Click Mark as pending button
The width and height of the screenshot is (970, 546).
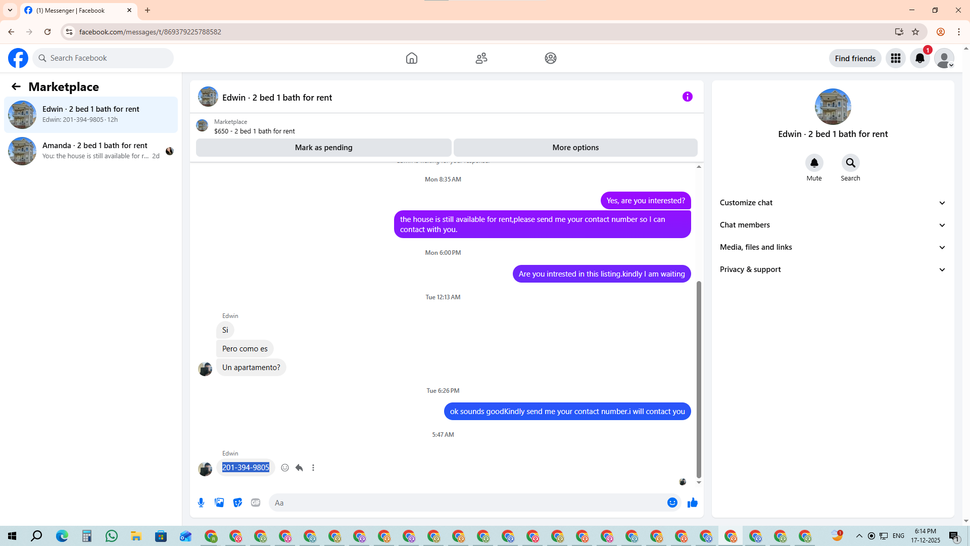pyautogui.click(x=323, y=148)
